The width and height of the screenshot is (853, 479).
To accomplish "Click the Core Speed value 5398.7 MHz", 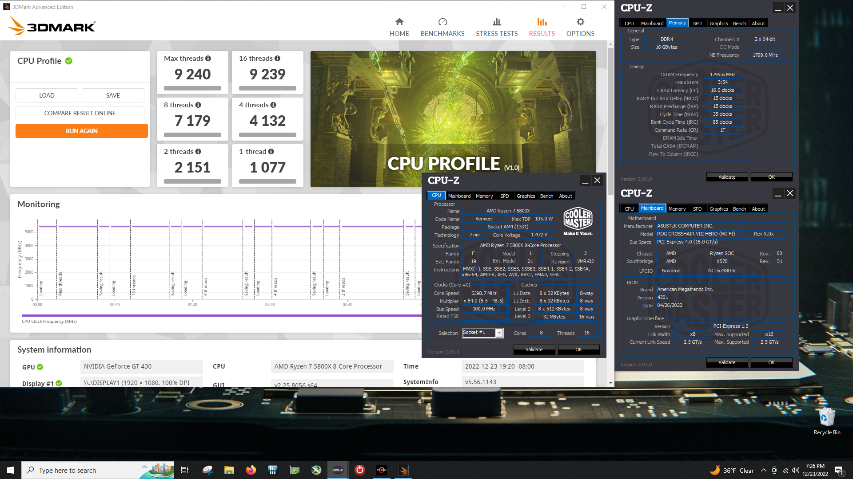I will click(x=484, y=293).
